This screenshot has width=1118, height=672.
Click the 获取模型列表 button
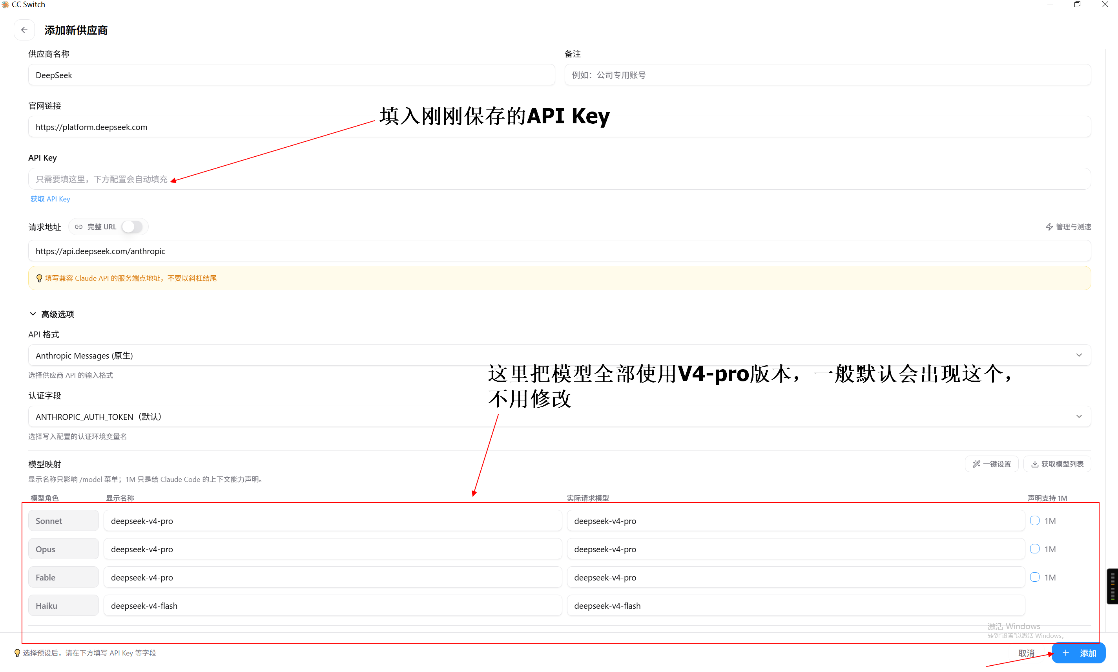click(1057, 464)
